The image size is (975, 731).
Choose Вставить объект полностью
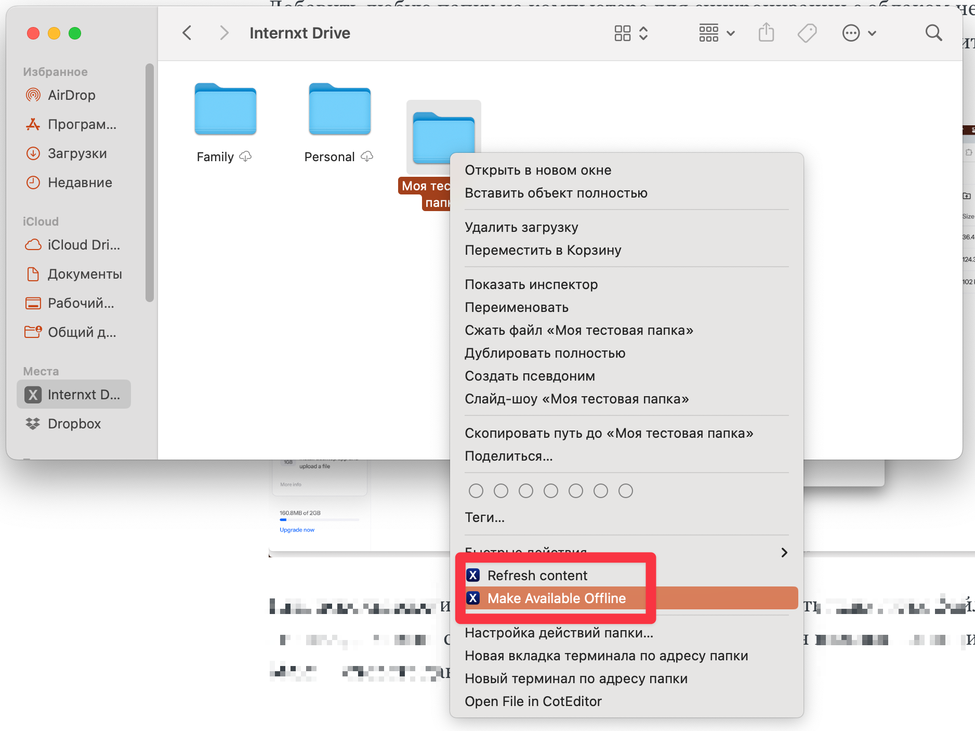(x=626, y=193)
